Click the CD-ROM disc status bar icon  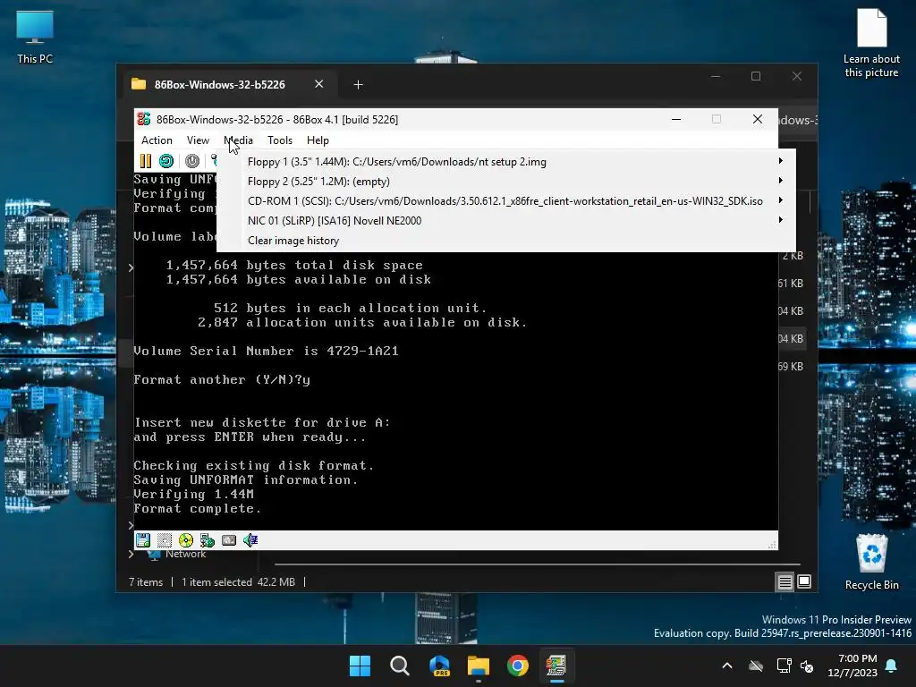tap(186, 540)
